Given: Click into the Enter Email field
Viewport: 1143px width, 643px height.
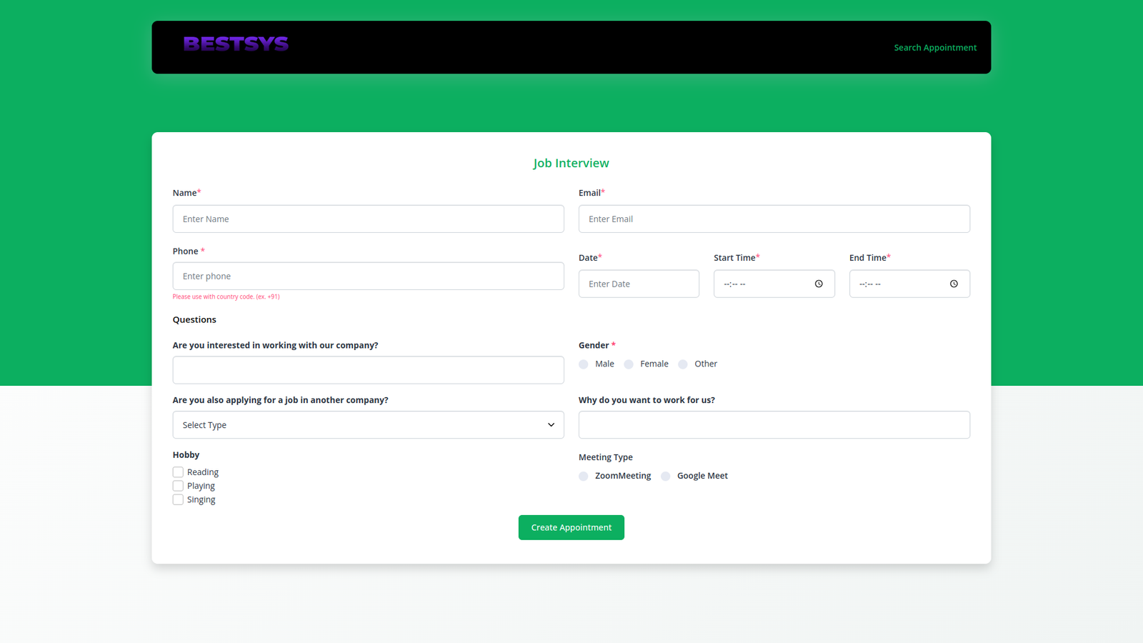Looking at the screenshot, I should pos(774,219).
